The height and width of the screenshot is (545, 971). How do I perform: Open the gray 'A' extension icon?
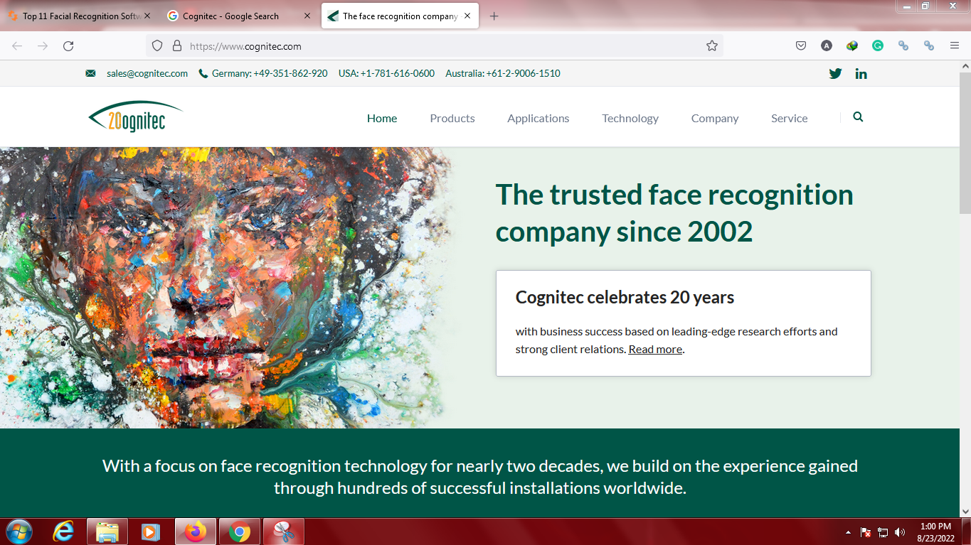point(827,45)
